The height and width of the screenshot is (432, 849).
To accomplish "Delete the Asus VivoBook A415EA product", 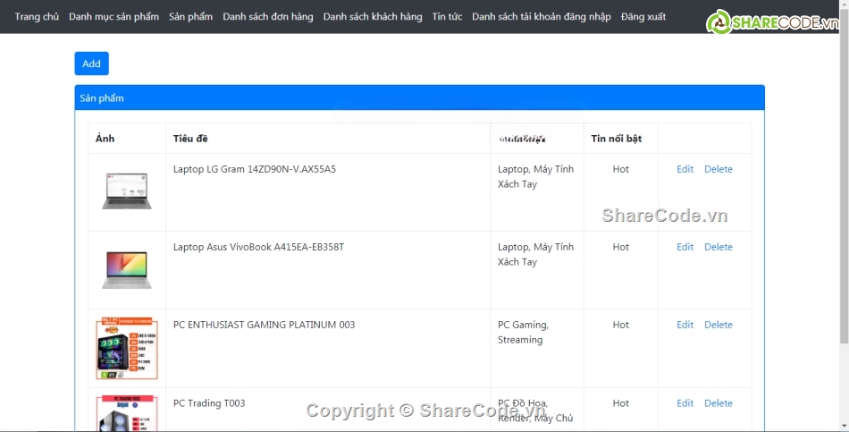I will [719, 247].
